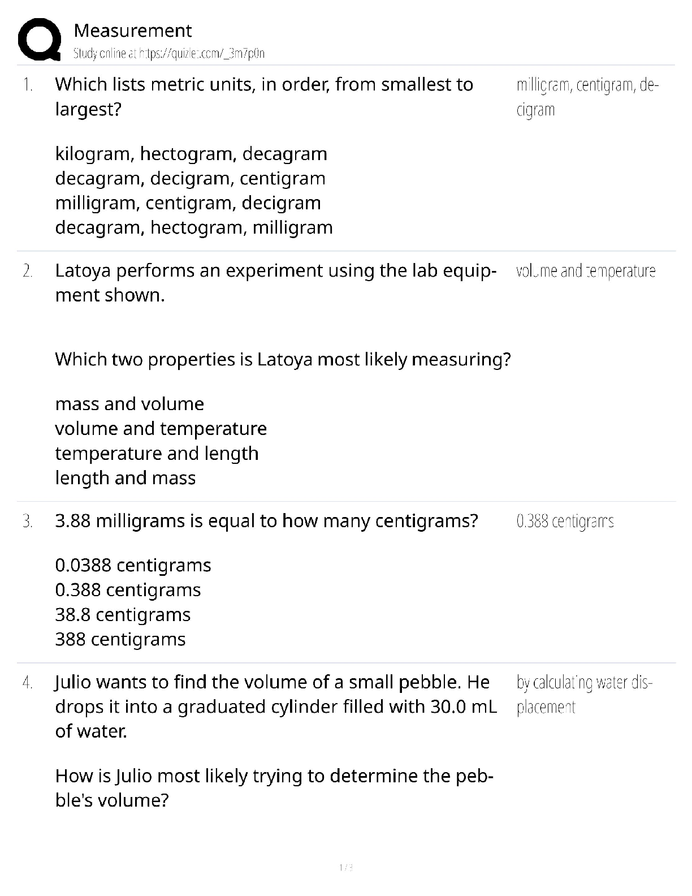
Task: Open the quizlet.com study online link
Action: tap(169, 54)
